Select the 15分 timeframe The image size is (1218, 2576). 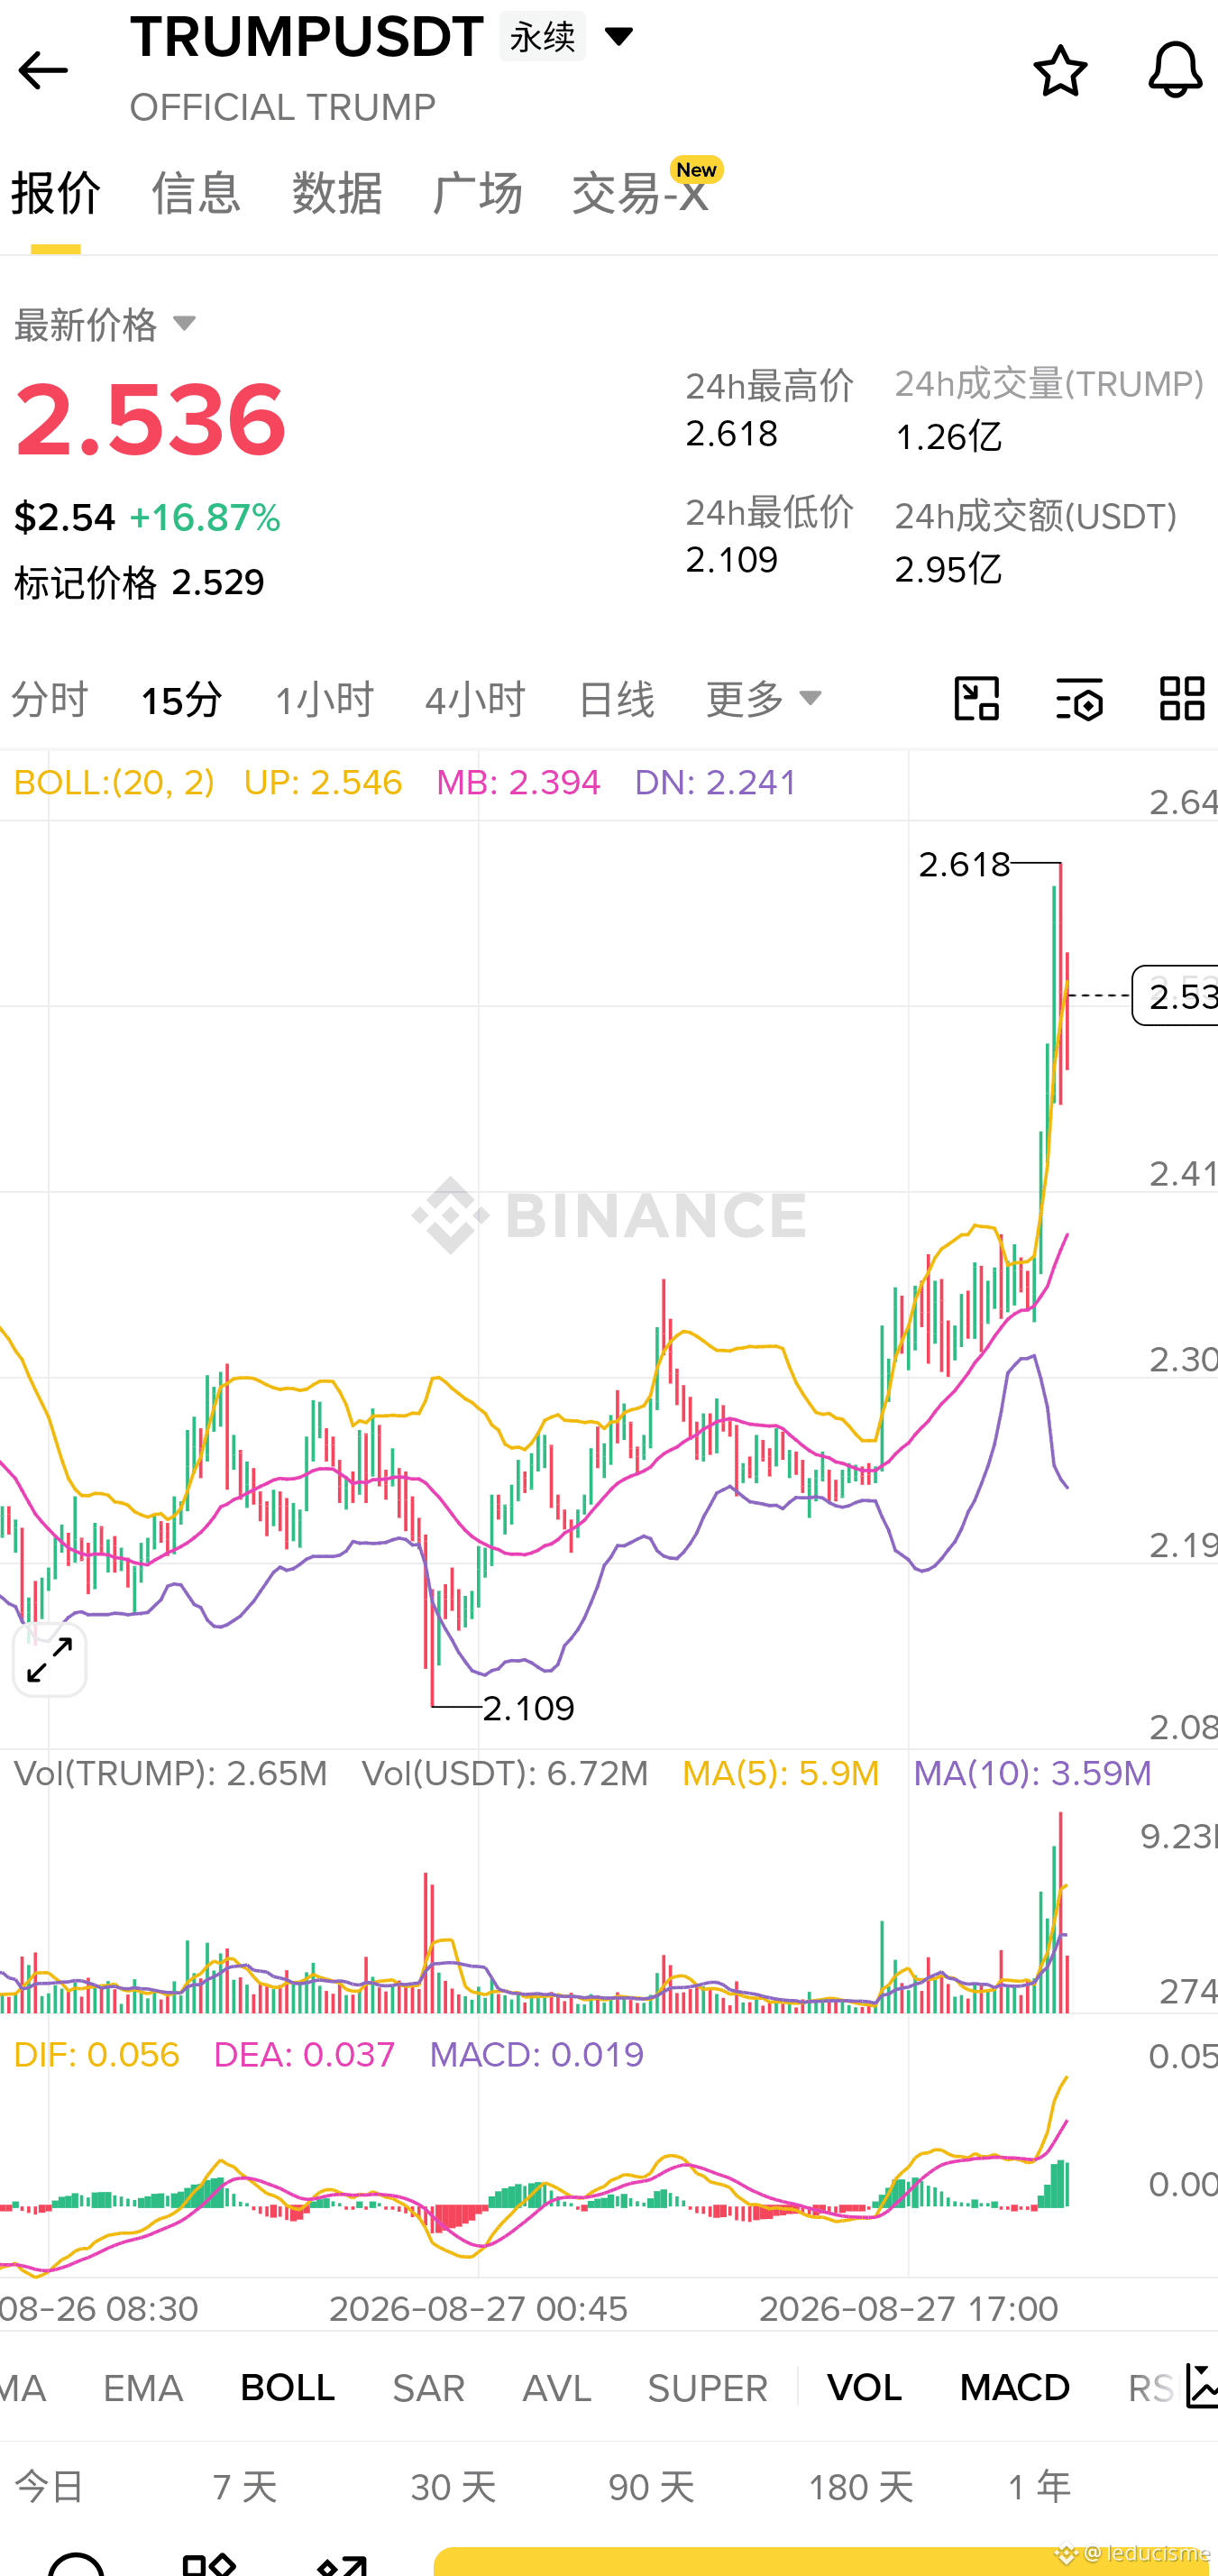pos(181,699)
